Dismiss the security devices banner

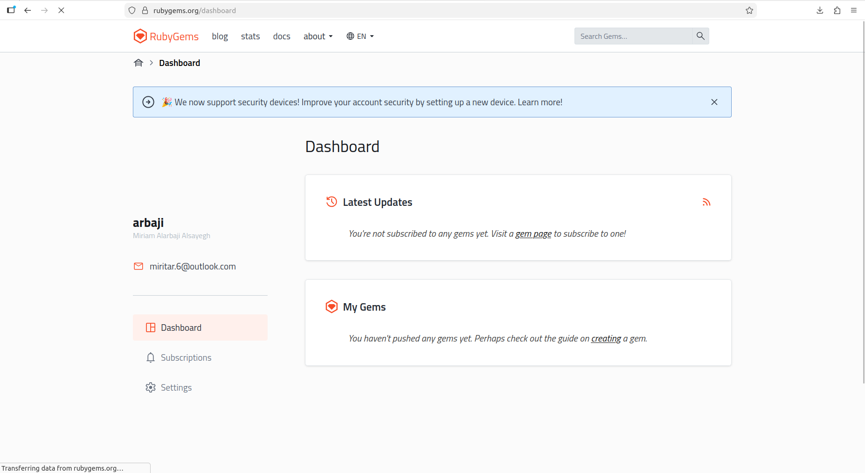[714, 102]
